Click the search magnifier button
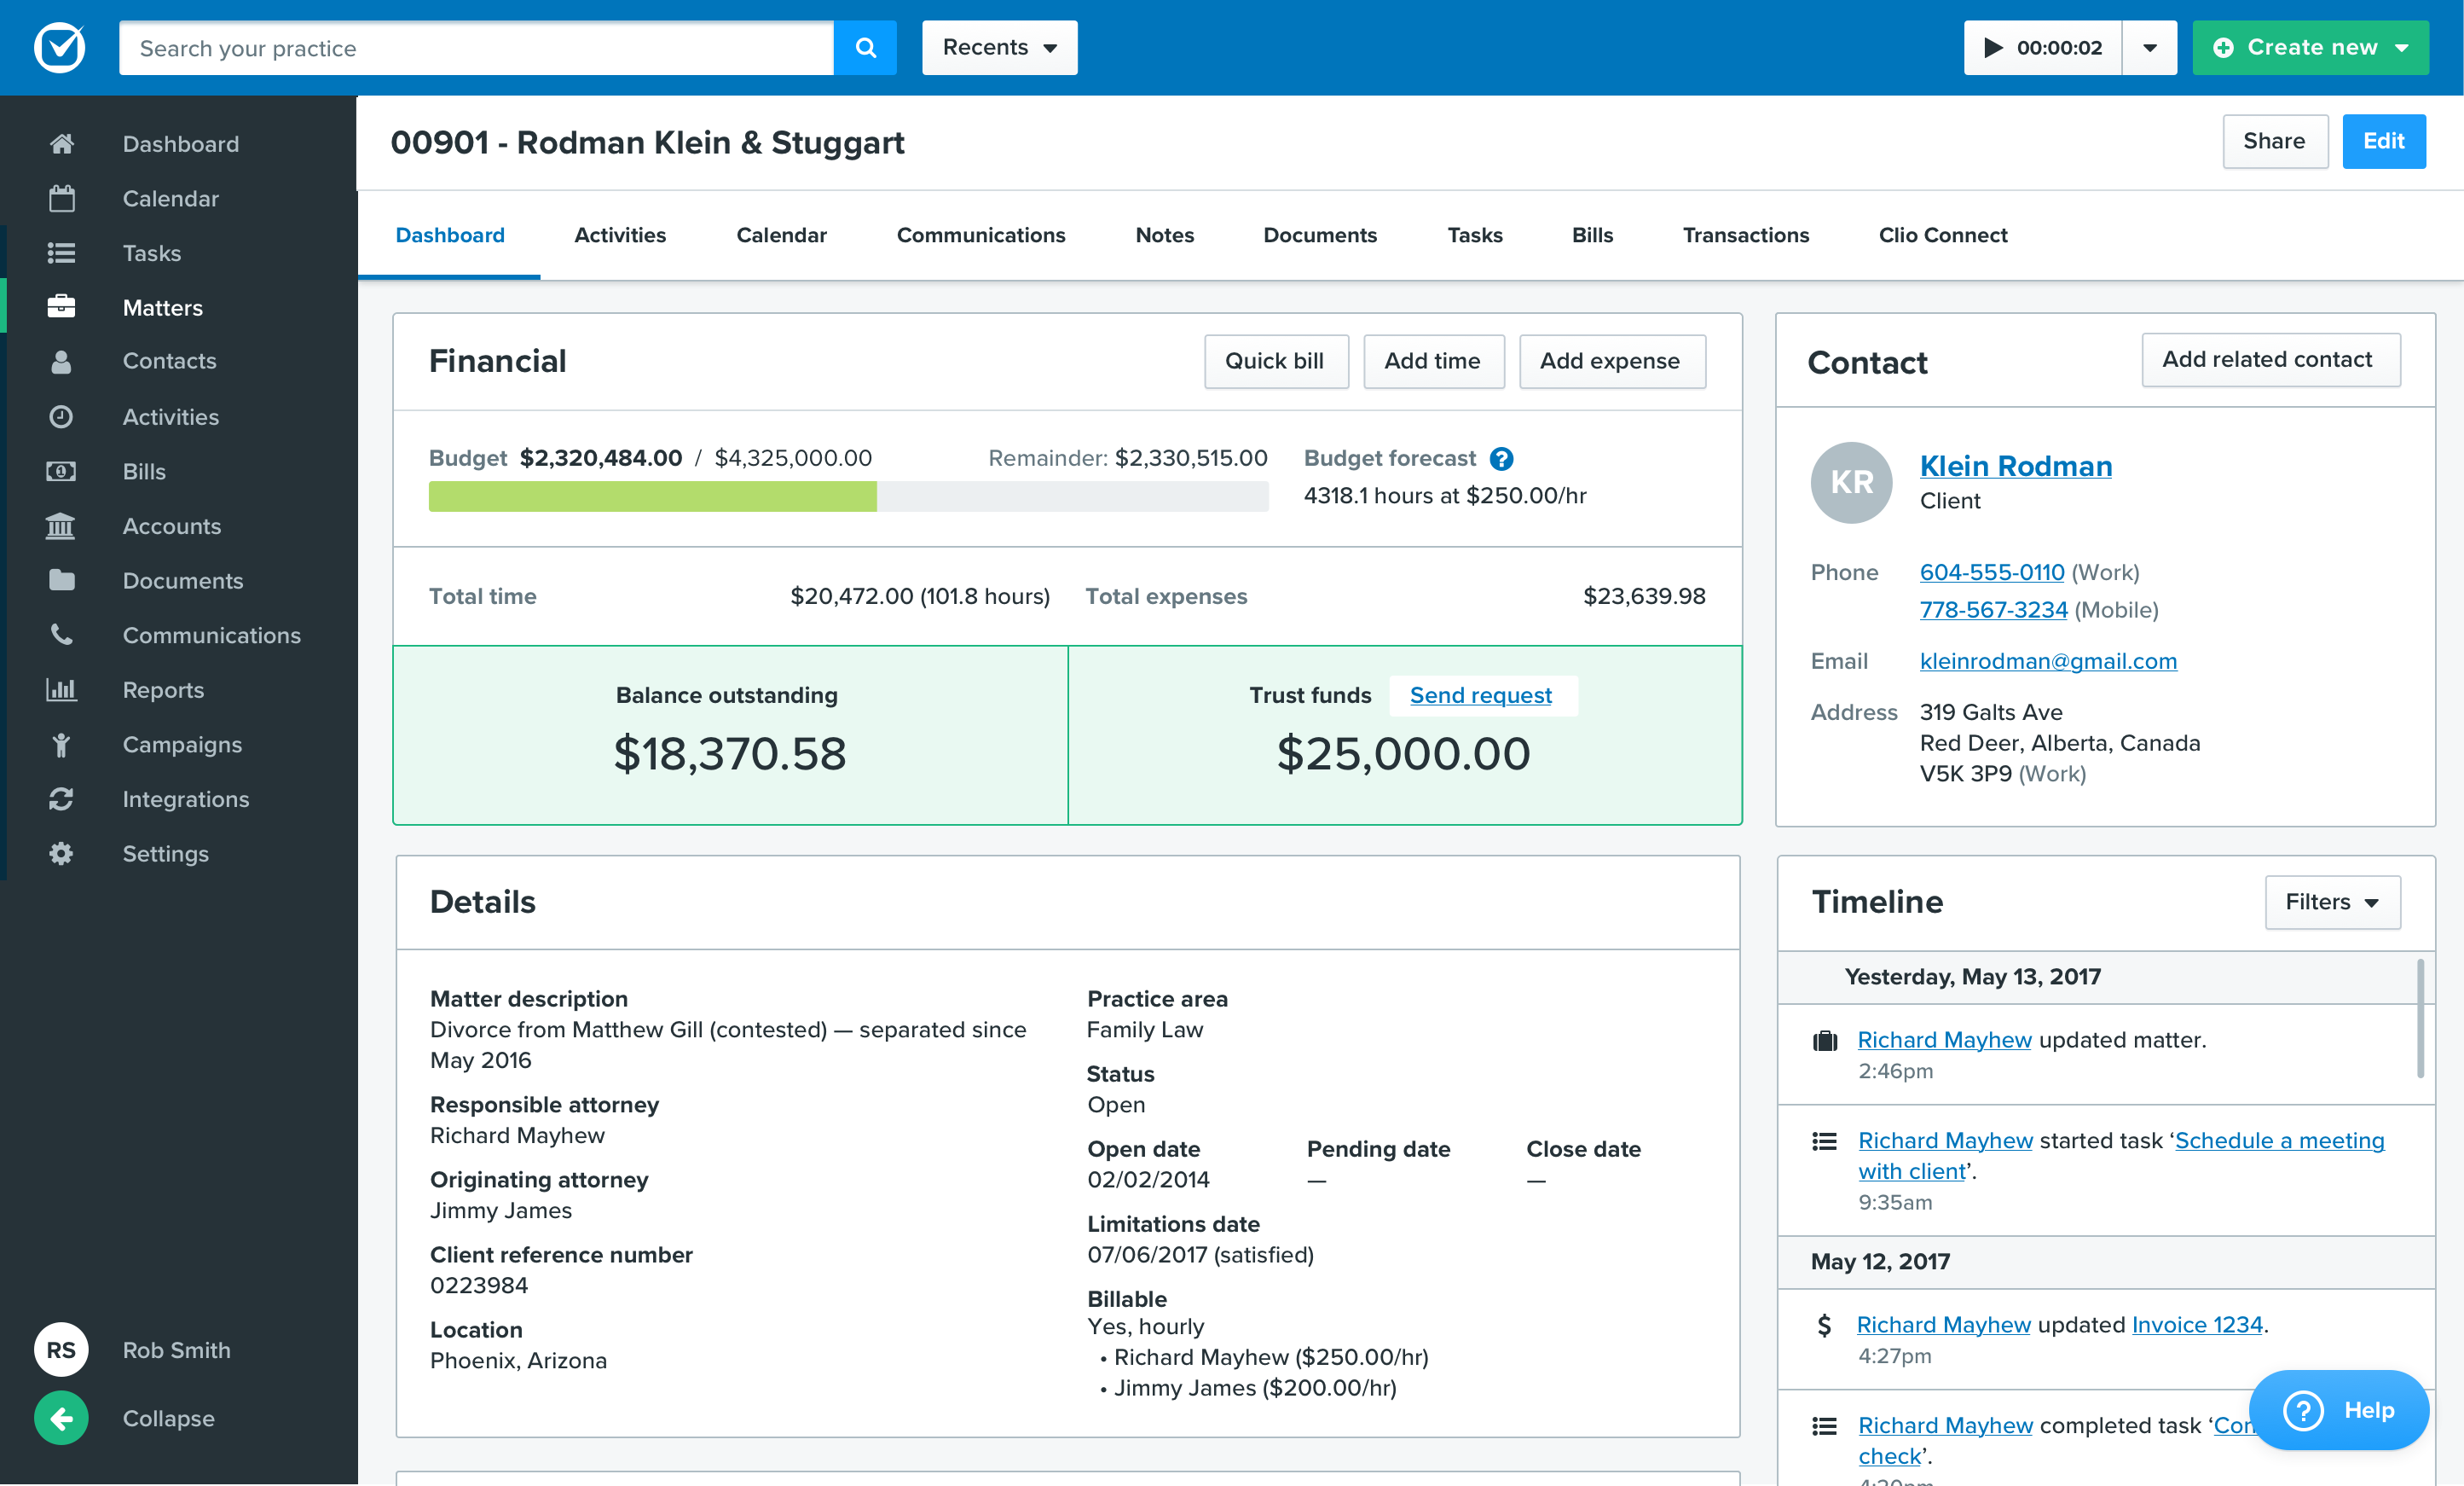The width and height of the screenshot is (2464, 1486). [x=865, y=47]
